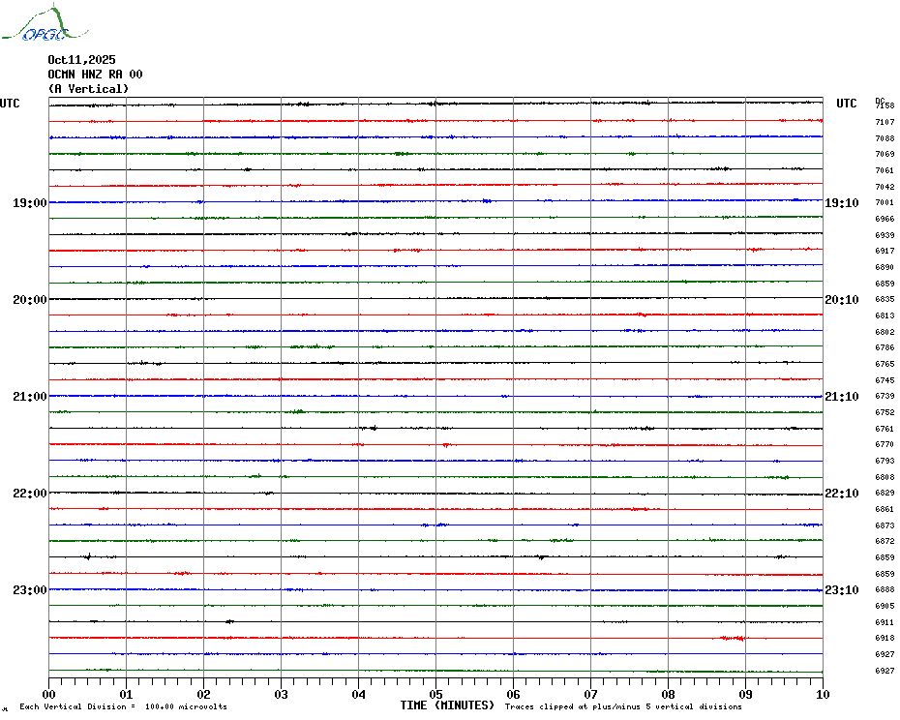Click the vertical division microvolts note
900x720 pixels.
point(123,707)
